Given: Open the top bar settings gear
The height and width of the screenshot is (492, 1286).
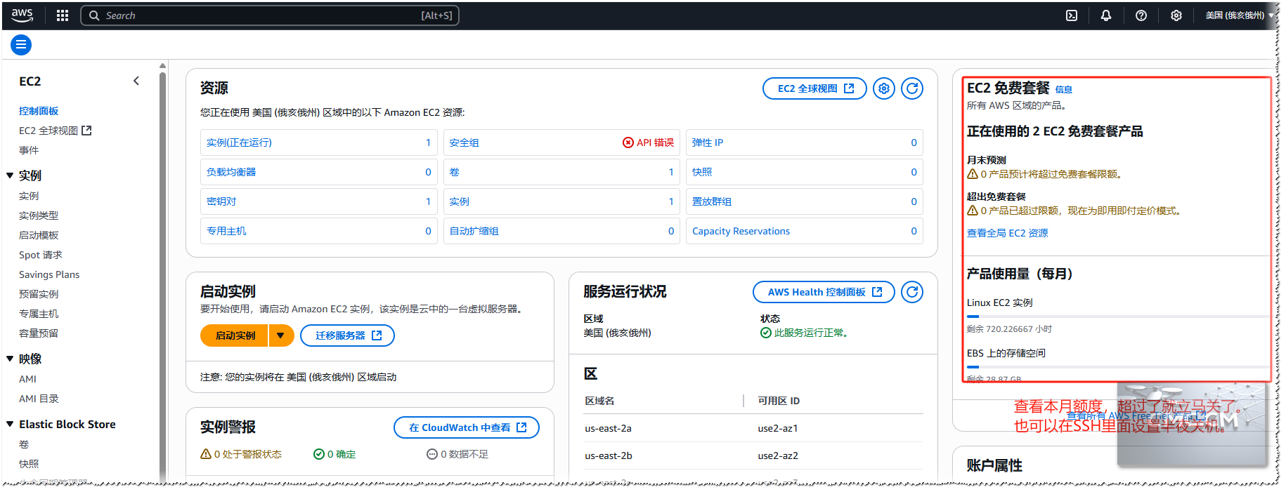Looking at the screenshot, I should coord(1176,15).
